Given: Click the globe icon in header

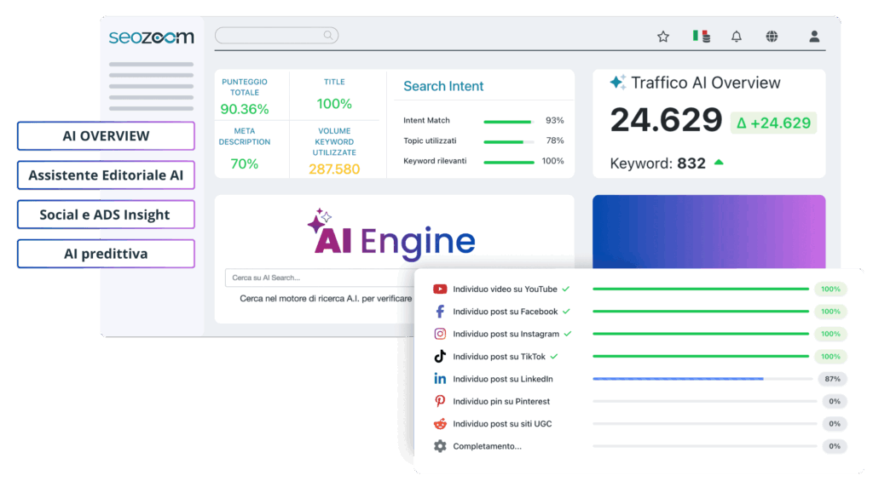Looking at the screenshot, I should [x=772, y=37].
